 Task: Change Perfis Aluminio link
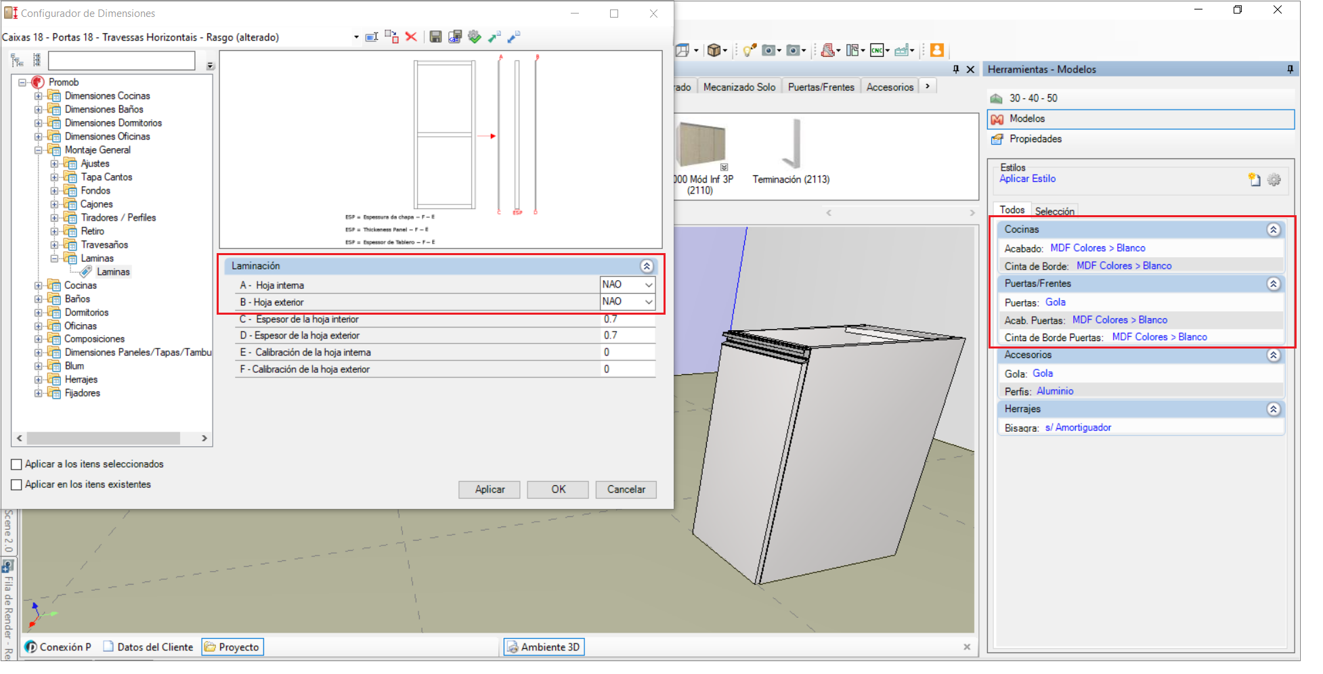tap(1055, 391)
